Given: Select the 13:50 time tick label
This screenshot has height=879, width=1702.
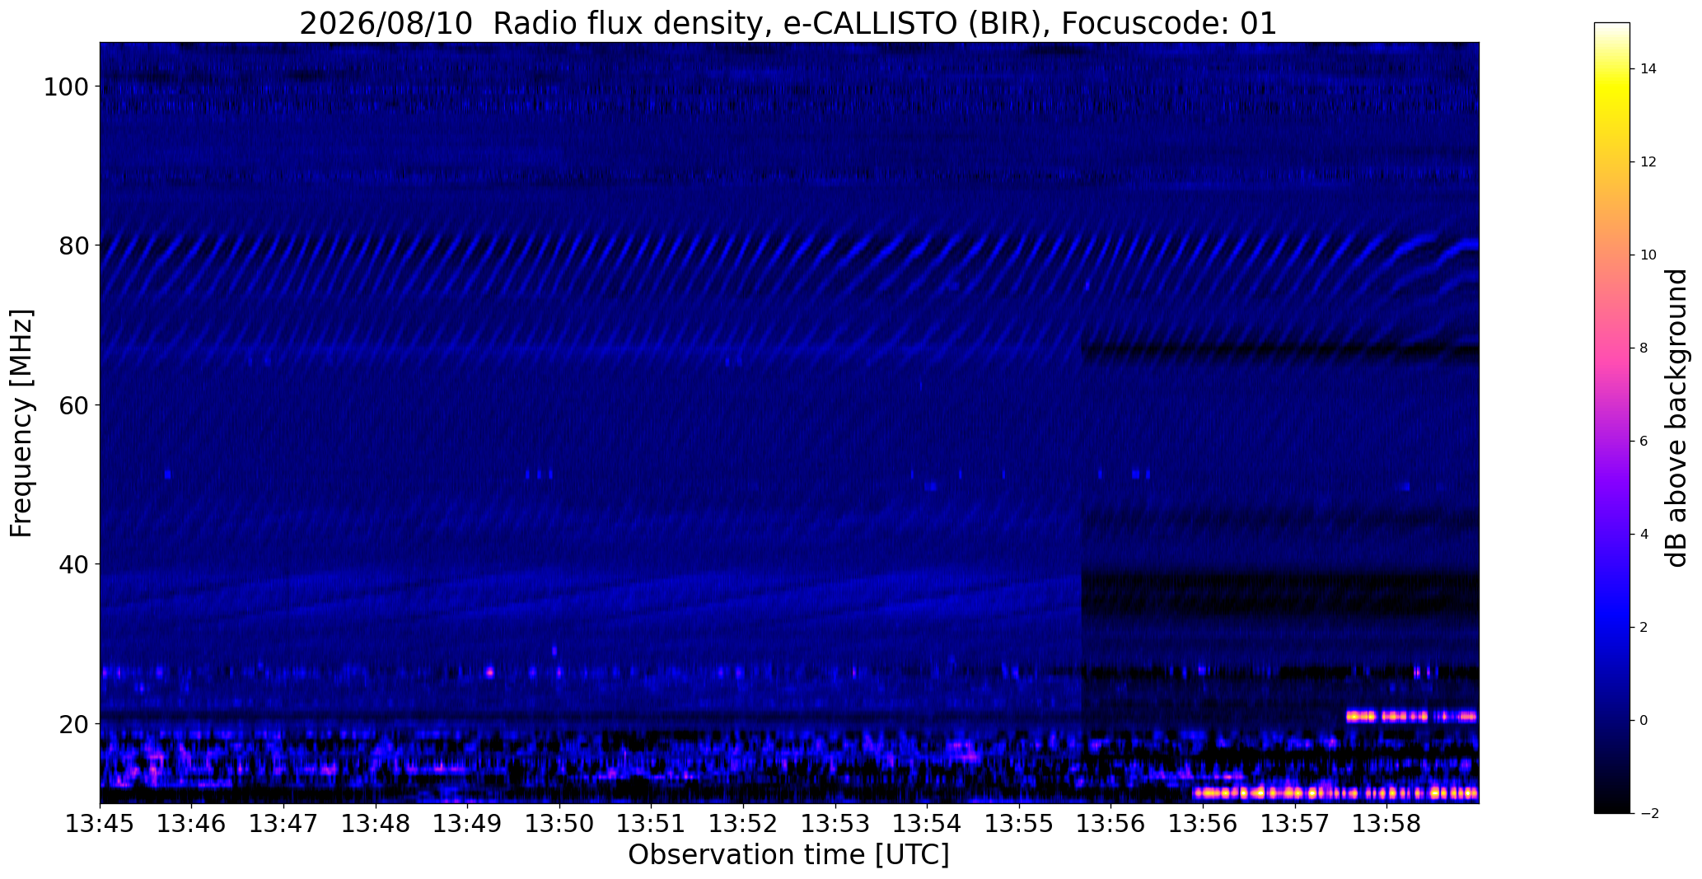Looking at the screenshot, I should pos(559,823).
